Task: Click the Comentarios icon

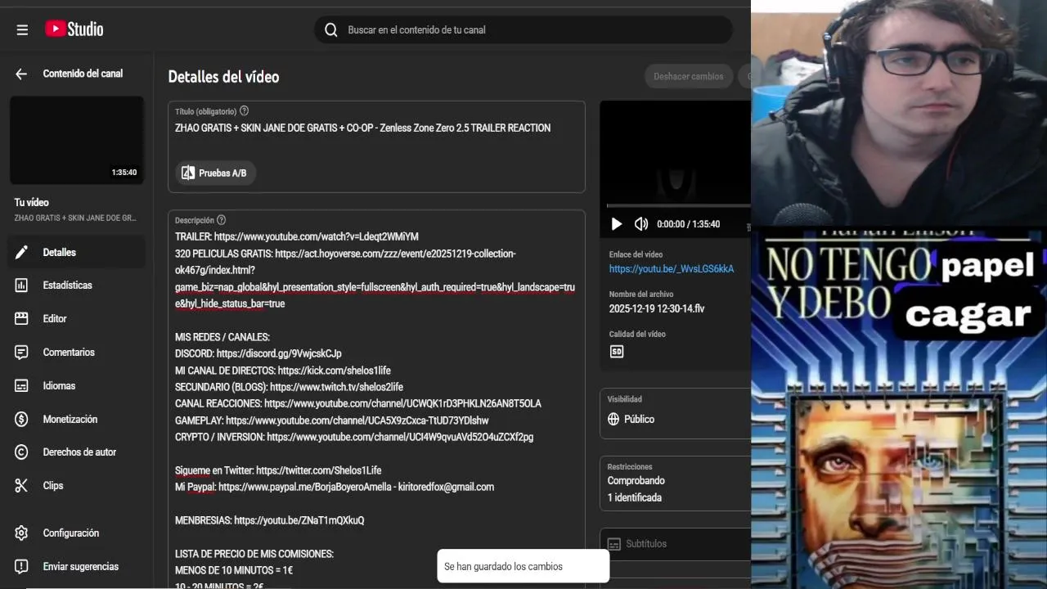Action: [22, 353]
